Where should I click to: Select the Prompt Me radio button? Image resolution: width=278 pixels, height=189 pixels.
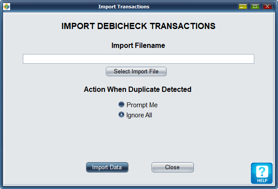(122, 105)
